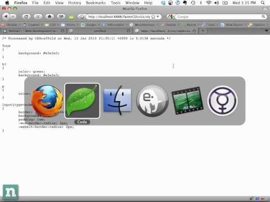
Task: Open the Forms dropdown in Web Developer toolbar
Action: click(x=70, y=25)
